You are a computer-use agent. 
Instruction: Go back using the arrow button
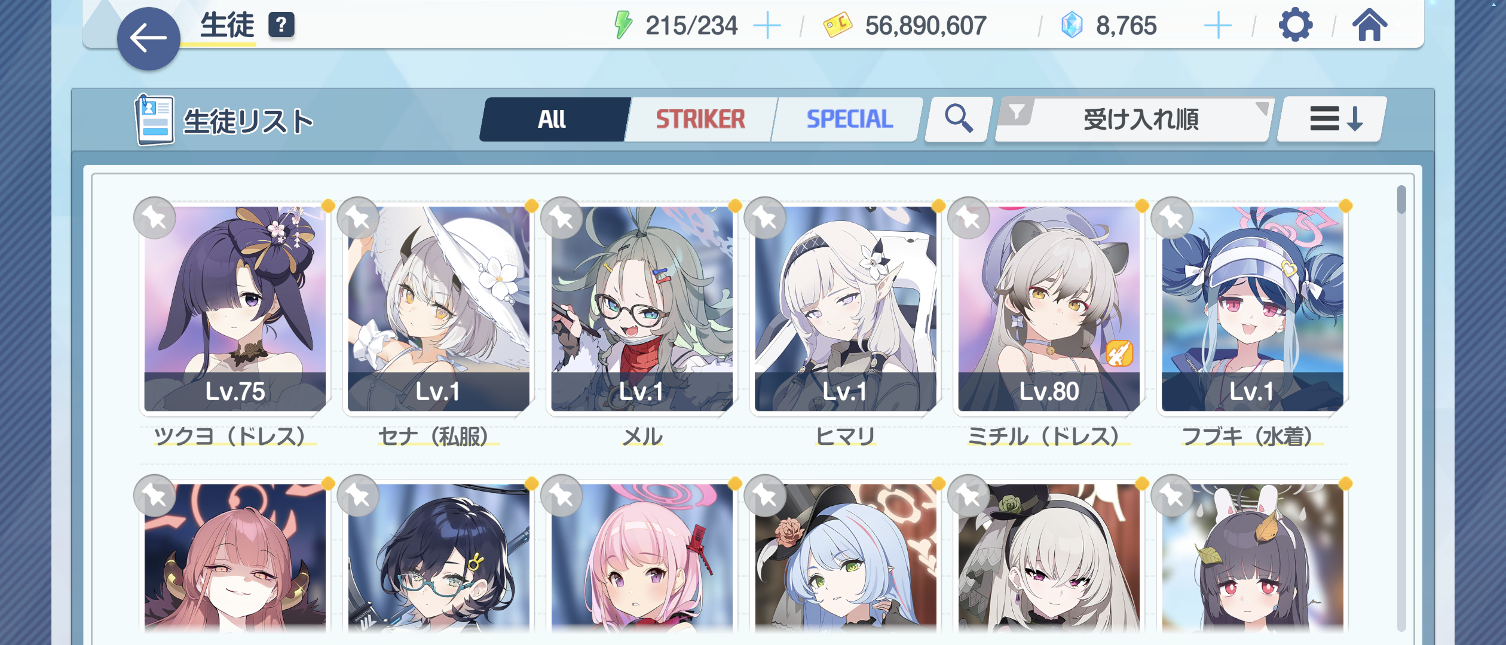tap(148, 39)
